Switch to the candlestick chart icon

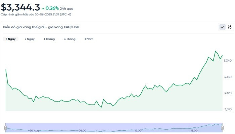(x=230, y=27)
